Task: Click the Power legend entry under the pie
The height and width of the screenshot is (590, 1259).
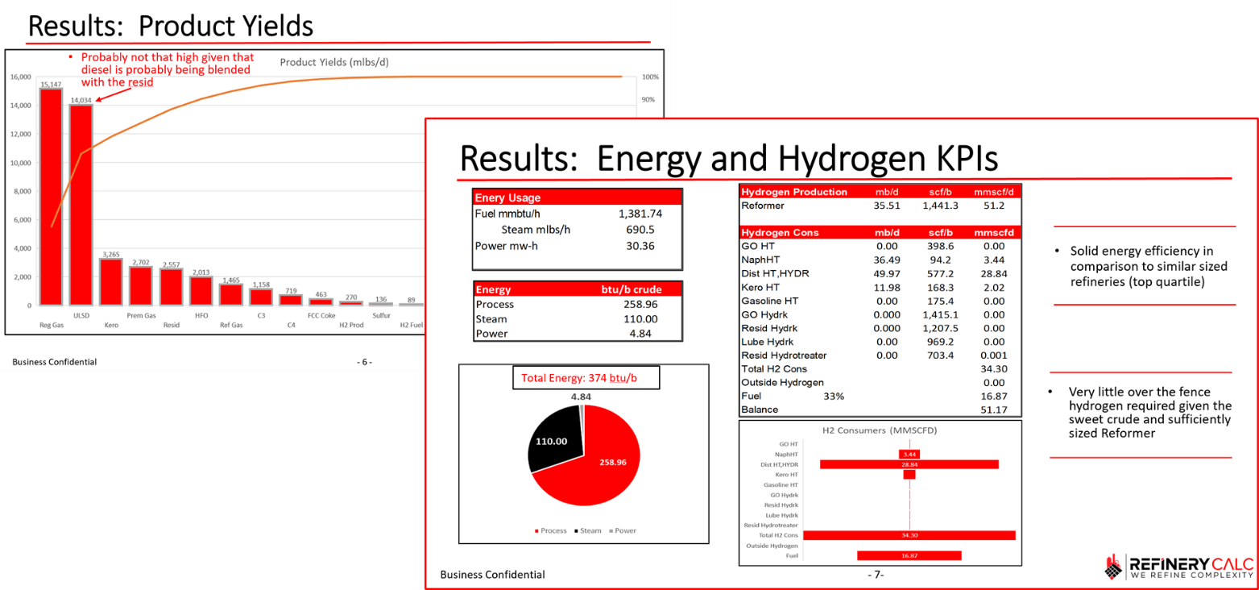Action: tap(622, 530)
